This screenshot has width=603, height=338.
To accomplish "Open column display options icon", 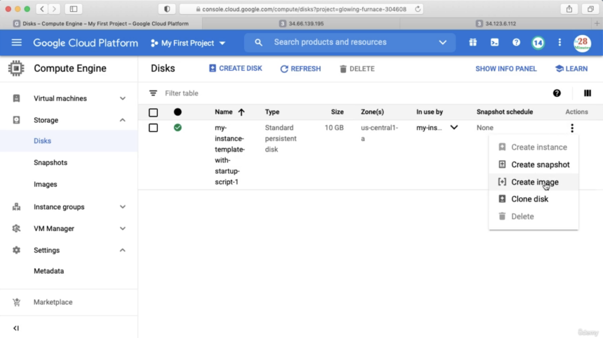I will (x=587, y=93).
